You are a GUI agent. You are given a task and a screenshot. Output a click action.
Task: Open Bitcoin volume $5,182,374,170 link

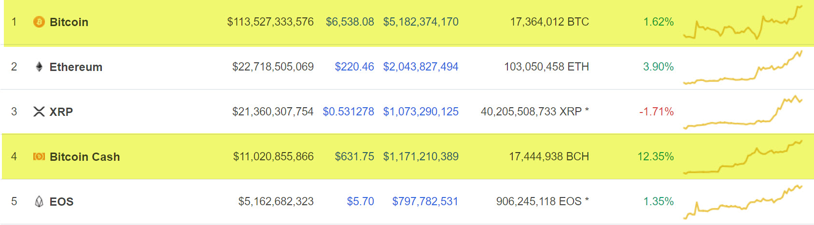tap(421, 22)
